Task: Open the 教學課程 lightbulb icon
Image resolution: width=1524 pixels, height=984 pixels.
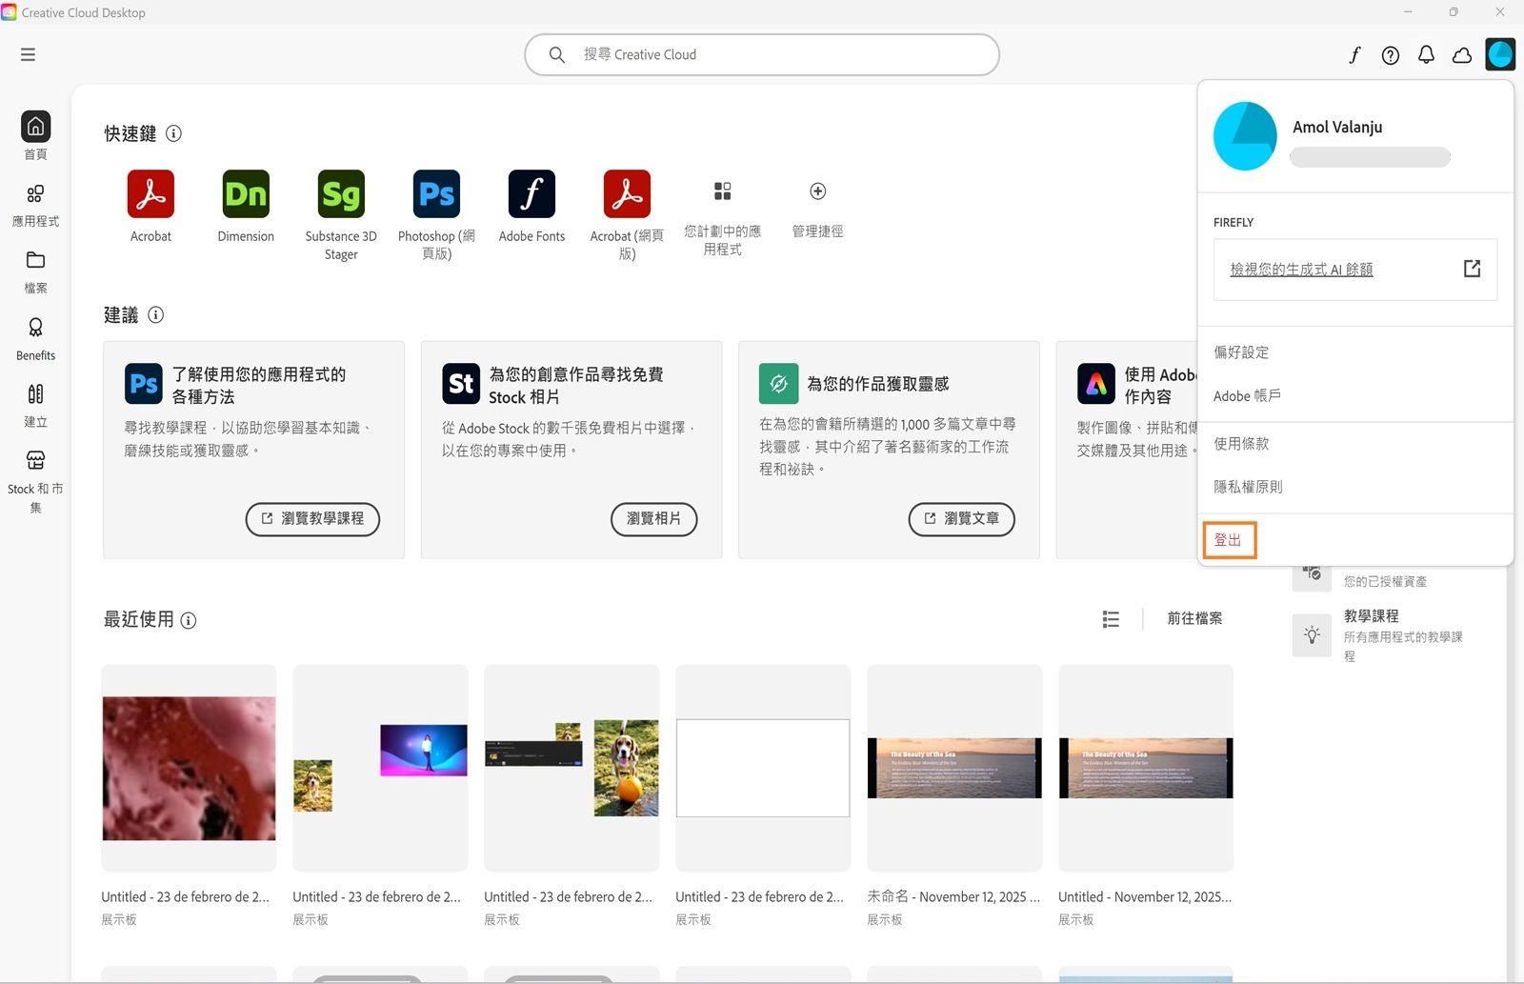Action: coord(1312,634)
